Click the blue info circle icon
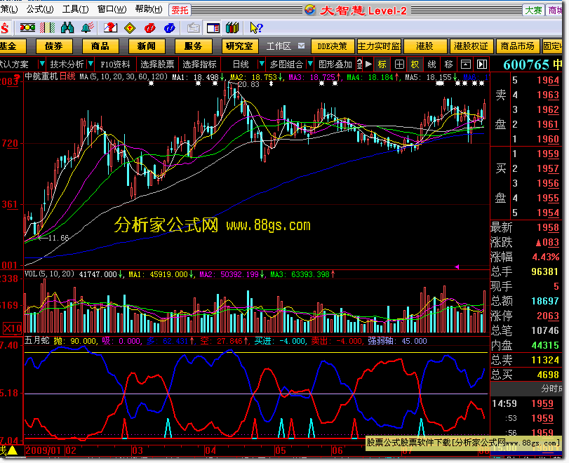The image size is (569, 463). (x=170, y=27)
